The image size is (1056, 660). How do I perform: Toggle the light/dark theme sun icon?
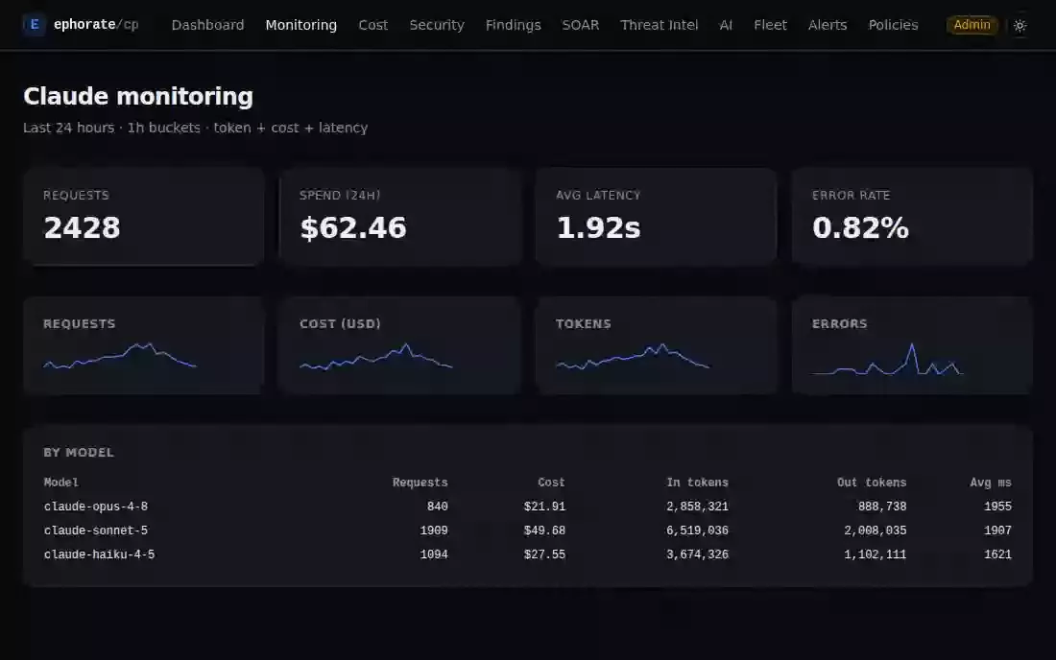(1020, 26)
